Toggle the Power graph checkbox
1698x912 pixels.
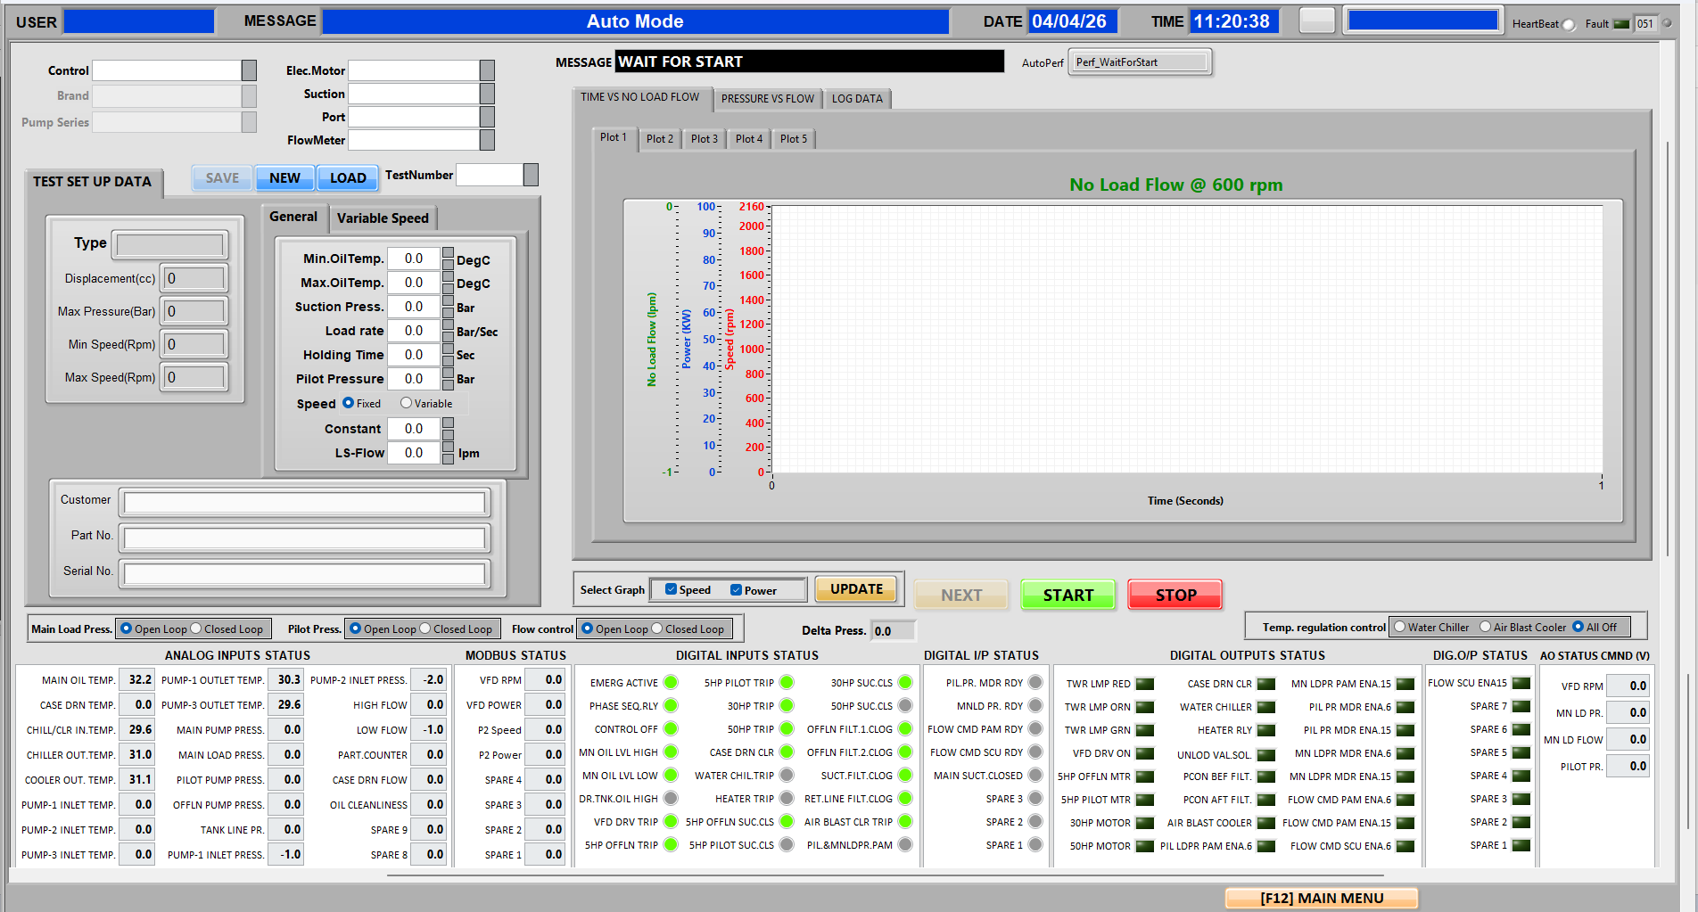click(x=737, y=589)
